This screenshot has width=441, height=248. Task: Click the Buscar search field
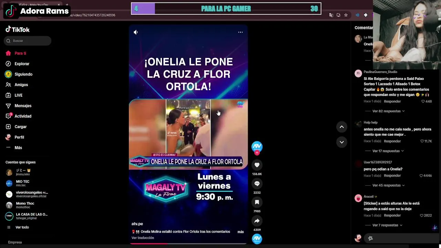[28, 41]
